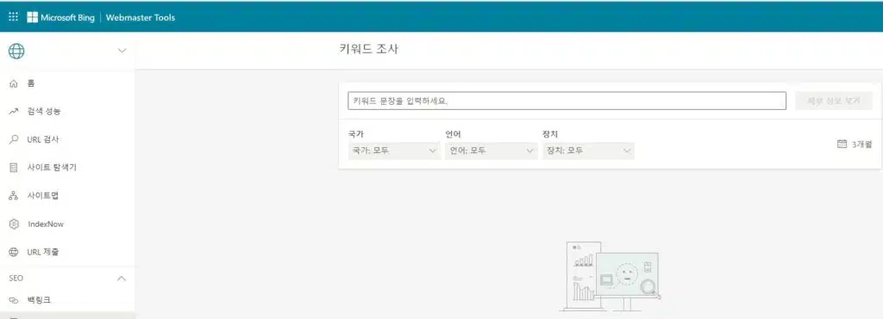This screenshot has height=319, width=883.
Task: Open the 국가: 모두 dropdown
Action: [394, 150]
